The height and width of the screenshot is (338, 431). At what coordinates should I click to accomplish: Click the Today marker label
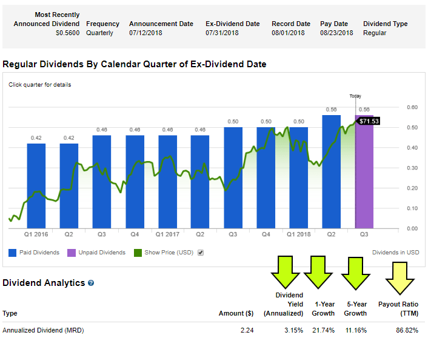(x=355, y=96)
